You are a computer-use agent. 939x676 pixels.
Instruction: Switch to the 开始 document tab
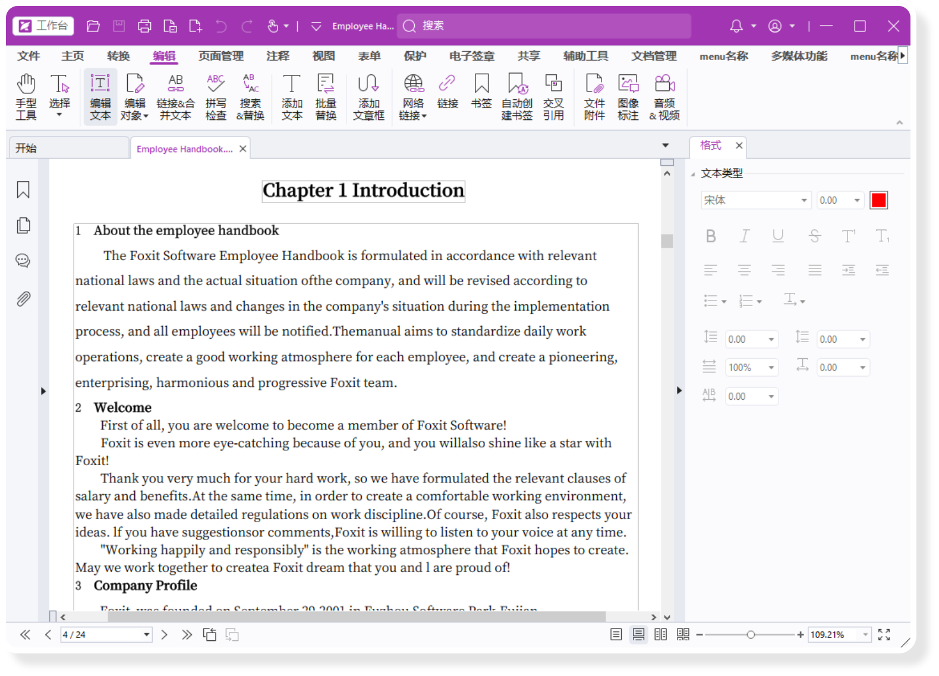(69, 149)
